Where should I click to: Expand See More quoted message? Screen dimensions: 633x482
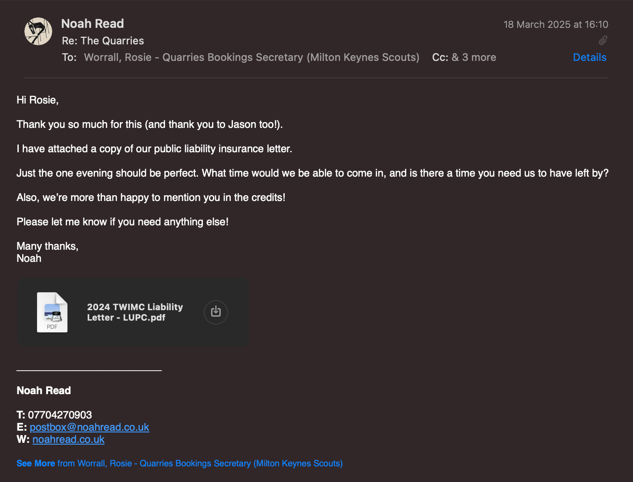(x=36, y=463)
